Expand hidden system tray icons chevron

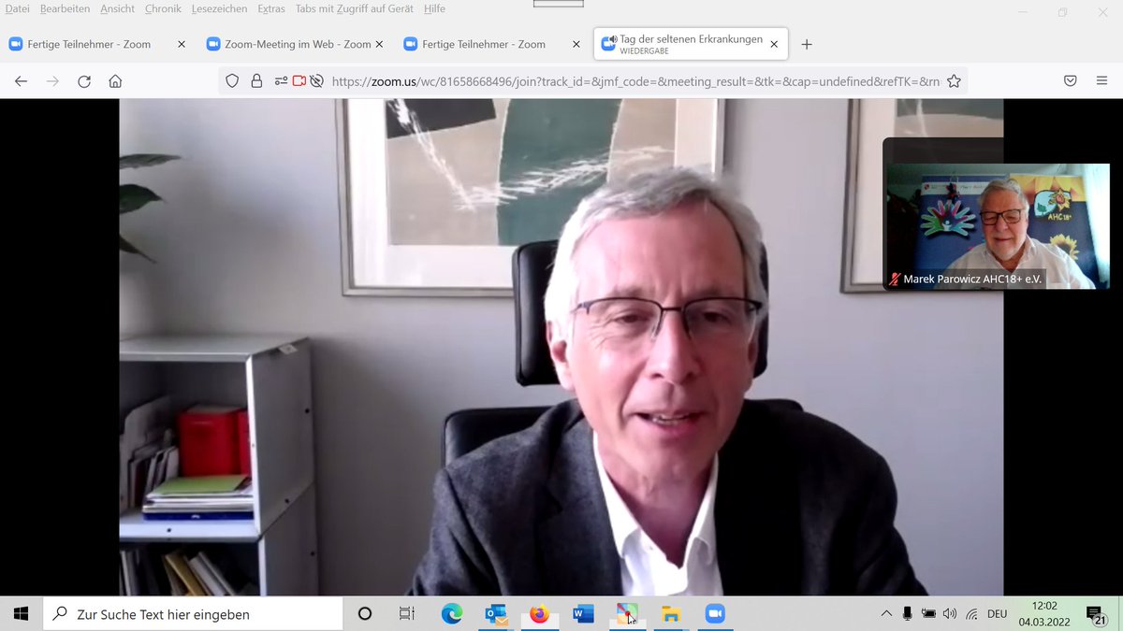coord(886,614)
